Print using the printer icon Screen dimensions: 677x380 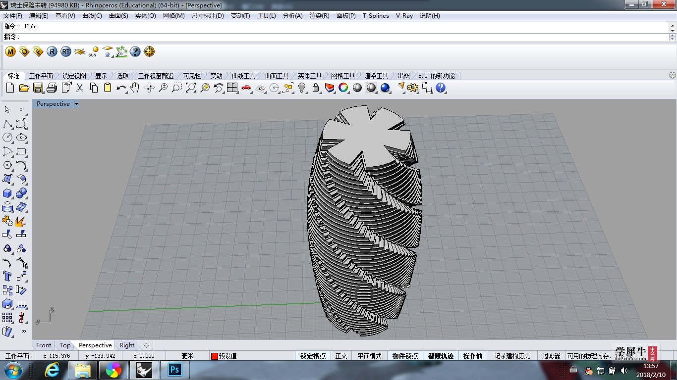(52, 88)
